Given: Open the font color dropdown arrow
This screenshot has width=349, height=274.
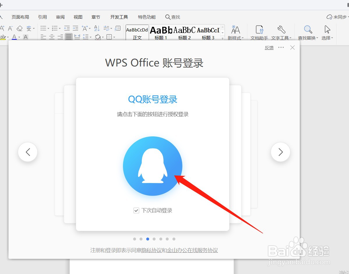Looking at the screenshot, I should point(19,37).
